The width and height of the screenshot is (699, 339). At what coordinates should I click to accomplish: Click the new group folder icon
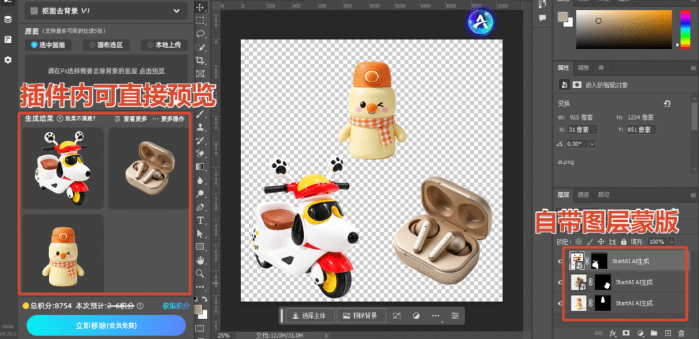tap(653, 333)
